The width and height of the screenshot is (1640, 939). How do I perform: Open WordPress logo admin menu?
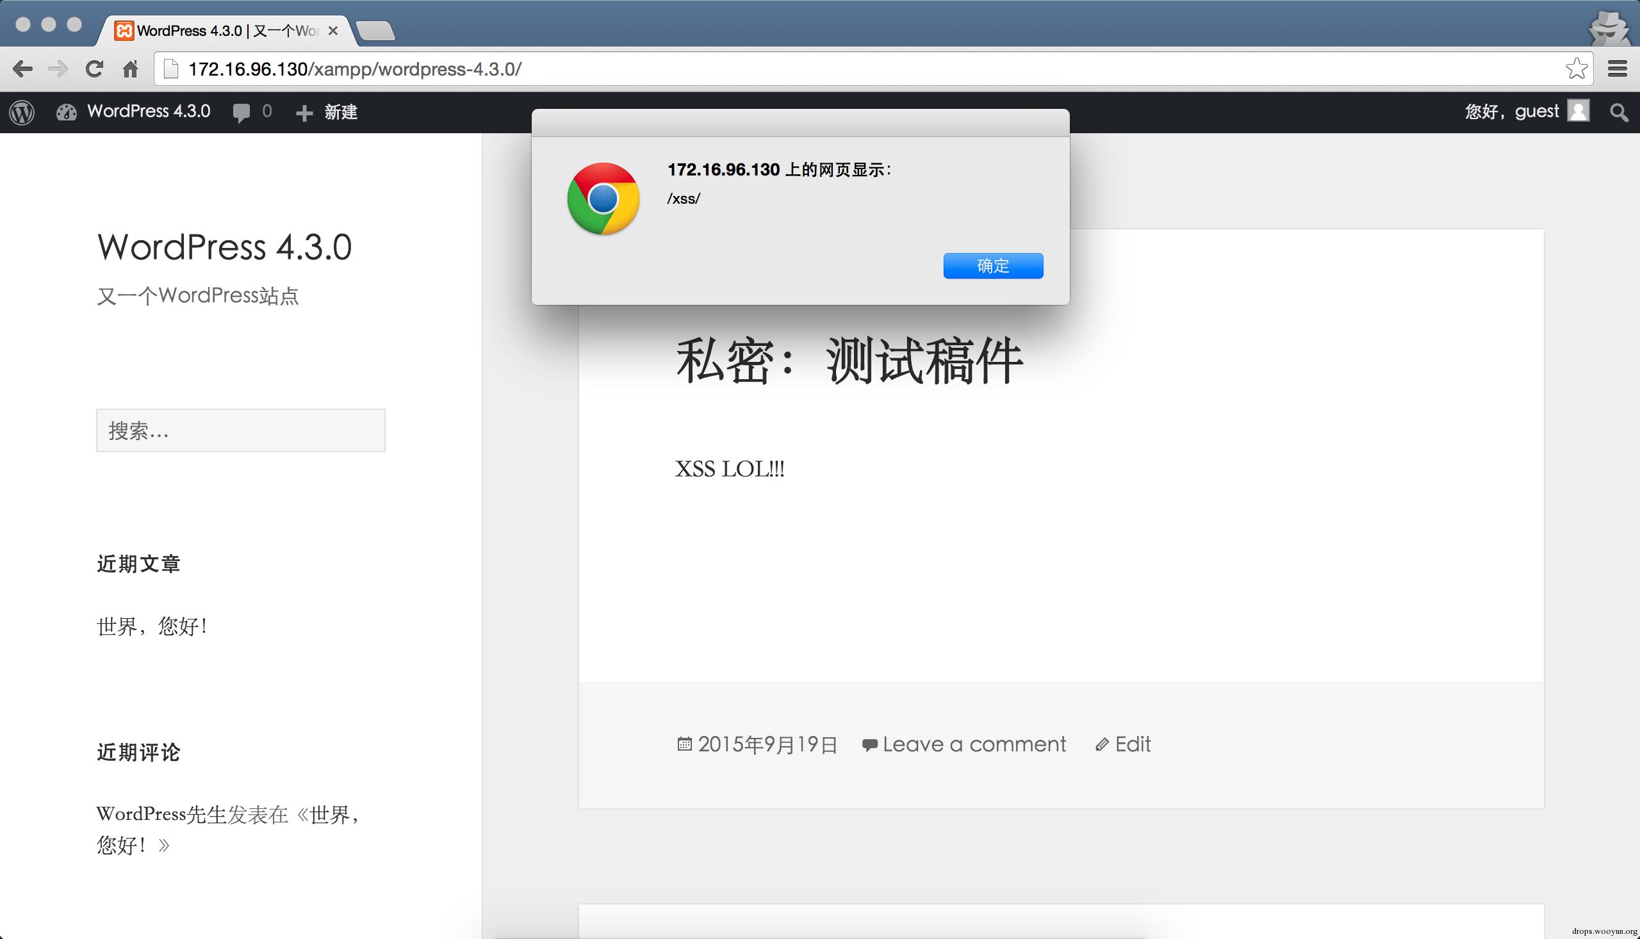pos(22,112)
